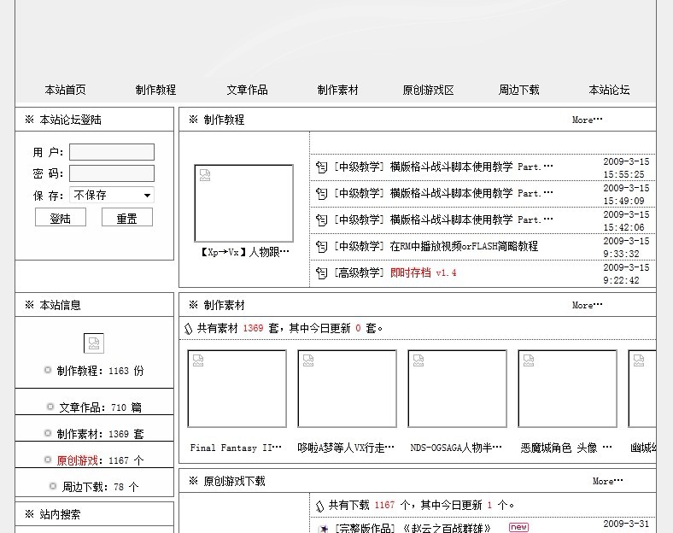The width and height of the screenshot is (673, 533).
Task: Click the 登陆 login button
Action: coord(61,218)
